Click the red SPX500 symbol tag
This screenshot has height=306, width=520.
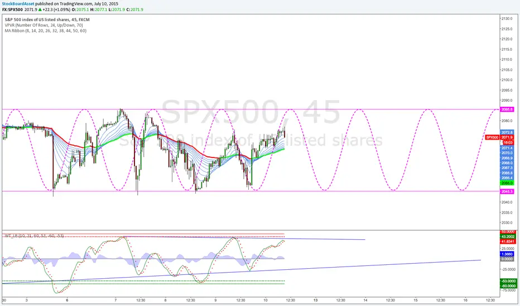493,137
